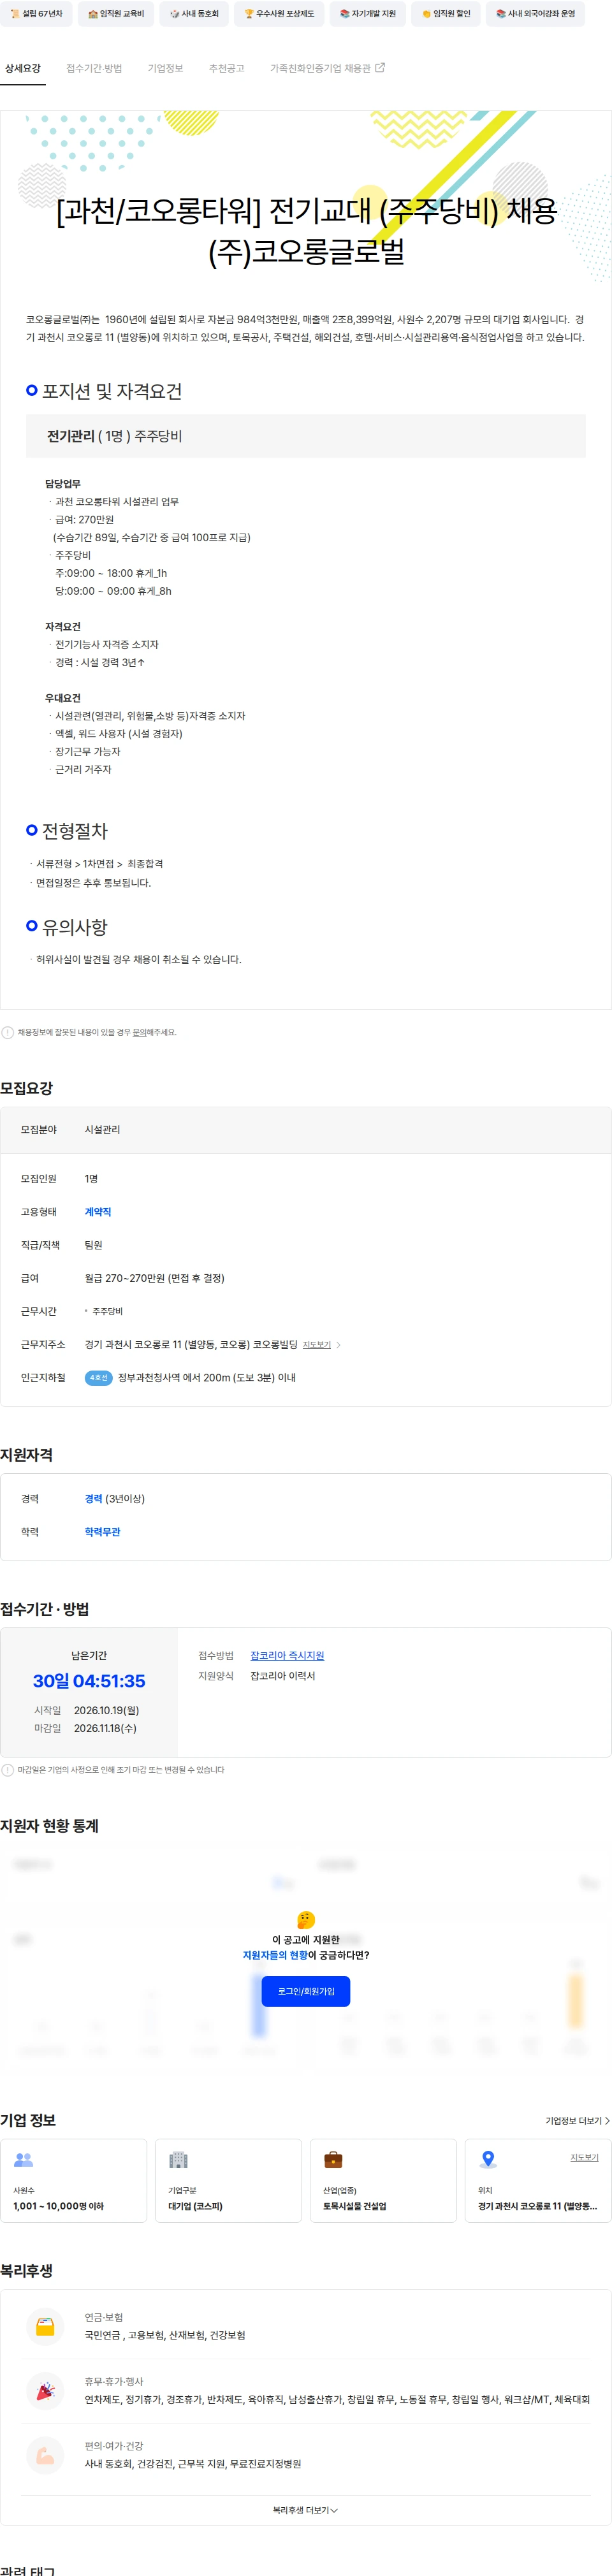Click the 사내 외국어강좌 운영 chip
This screenshot has height=2576, width=612.
click(x=535, y=14)
